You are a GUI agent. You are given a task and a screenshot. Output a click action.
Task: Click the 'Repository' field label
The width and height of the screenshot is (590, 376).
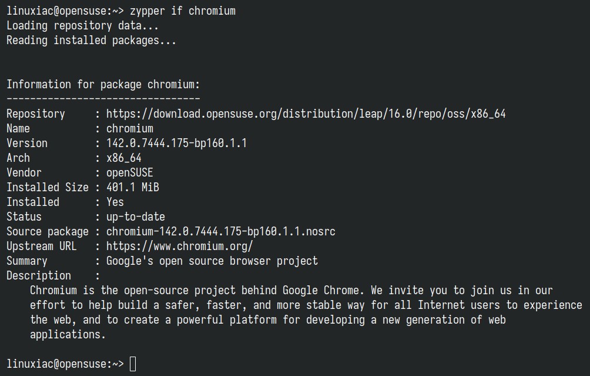tap(35, 114)
